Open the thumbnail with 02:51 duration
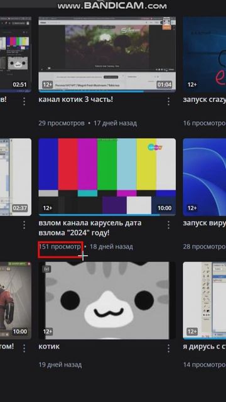The height and width of the screenshot is (402, 226). (16, 55)
